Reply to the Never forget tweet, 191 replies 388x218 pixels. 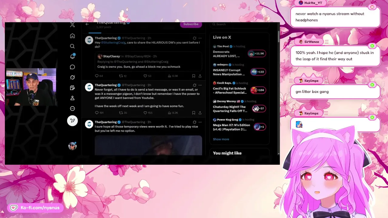tap(99, 113)
